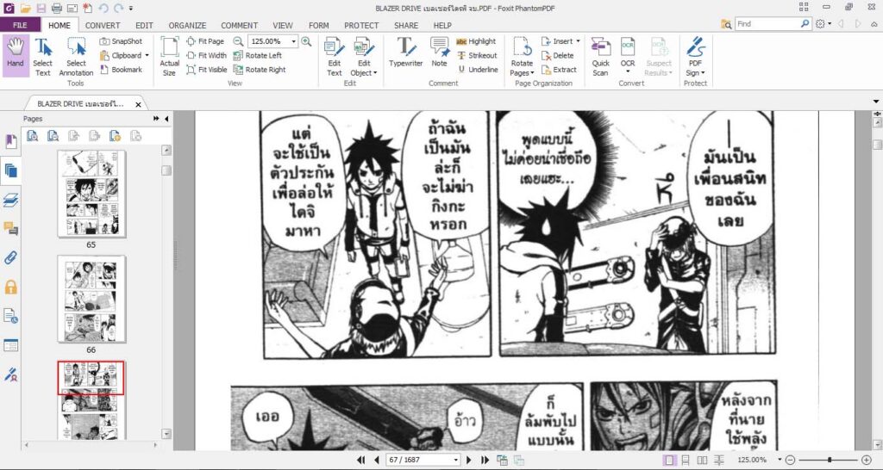Add a Bookmark from ribbon

coord(121,70)
